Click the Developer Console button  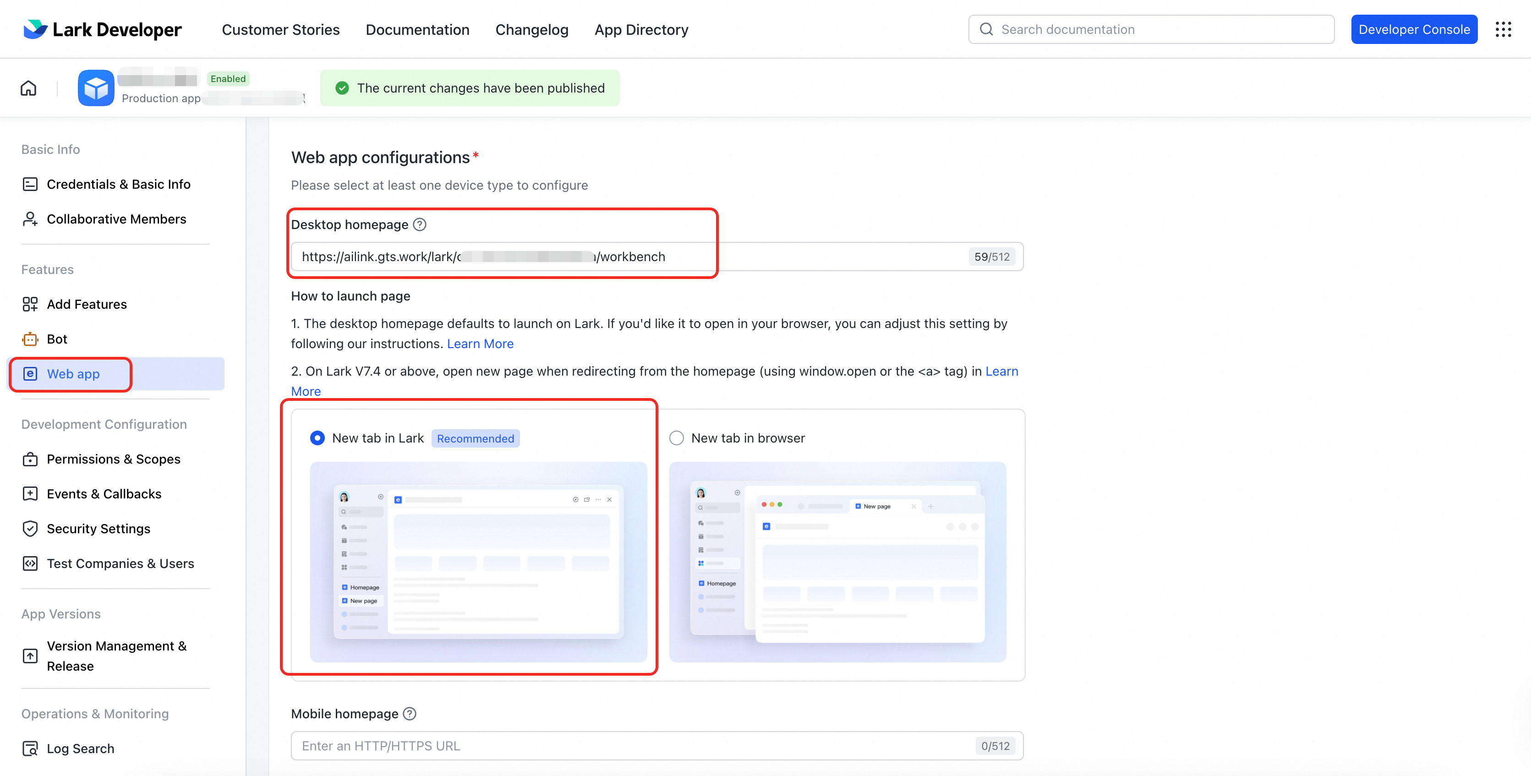pyautogui.click(x=1414, y=29)
